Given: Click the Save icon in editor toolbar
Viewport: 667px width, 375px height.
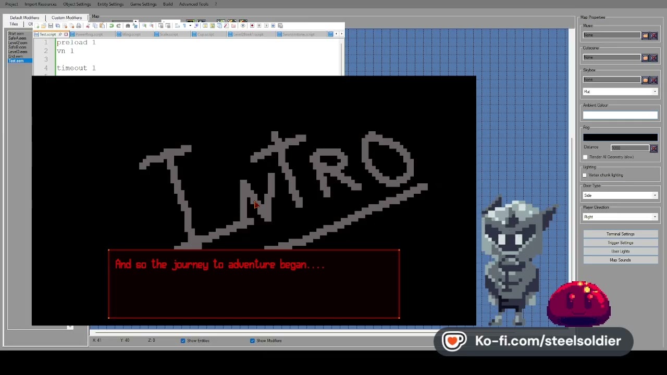Looking at the screenshot, I should [51, 26].
